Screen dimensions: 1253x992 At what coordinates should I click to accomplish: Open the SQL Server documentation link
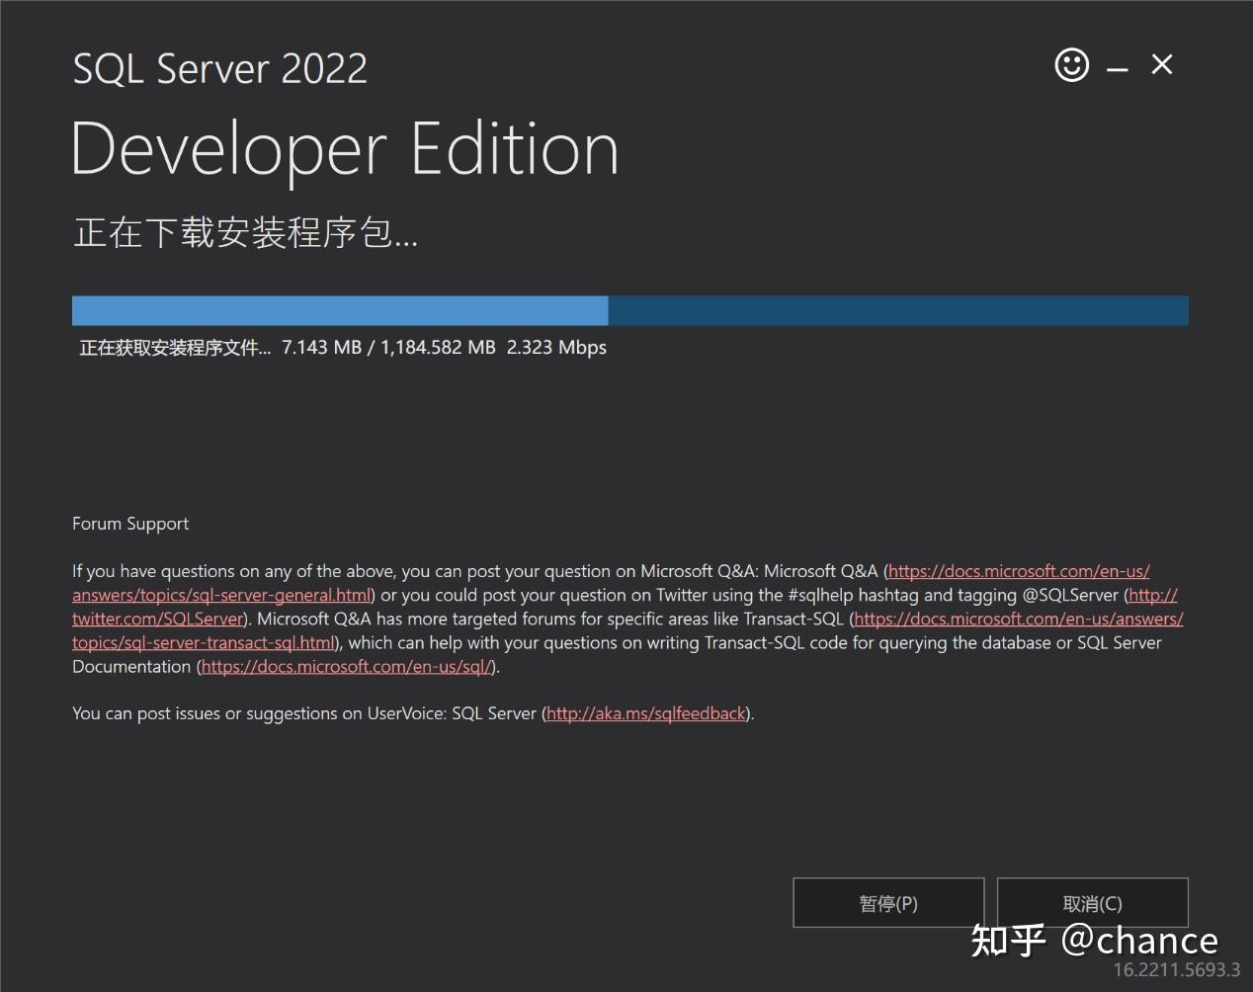pos(344,666)
